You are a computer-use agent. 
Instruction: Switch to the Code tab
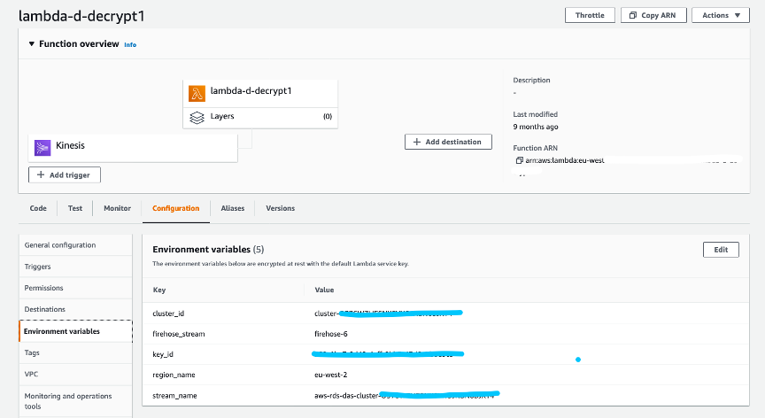[38, 208]
